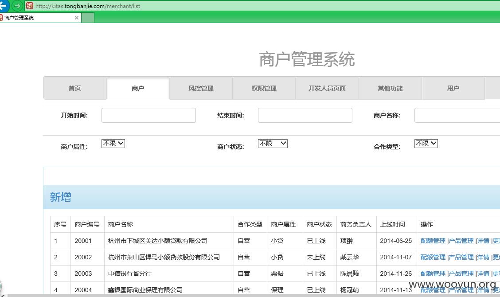The height and width of the screenshot is (297, 500).
Task: Open a new blank browser tab
Action: (x=88, y=18)
